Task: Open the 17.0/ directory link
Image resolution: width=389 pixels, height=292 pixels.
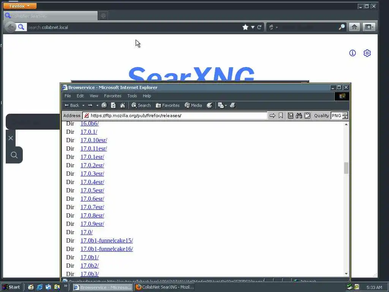Action: pos(87,232)
